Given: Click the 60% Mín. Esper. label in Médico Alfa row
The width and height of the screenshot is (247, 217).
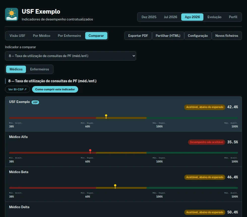Looking at the screenshot, I should click(x=88, y=160).
